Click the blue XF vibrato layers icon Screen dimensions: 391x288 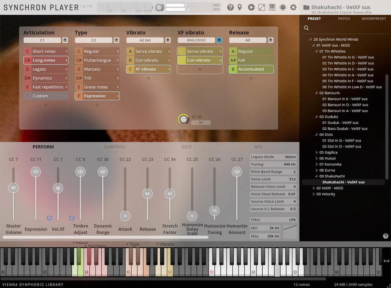coord(219,40)
